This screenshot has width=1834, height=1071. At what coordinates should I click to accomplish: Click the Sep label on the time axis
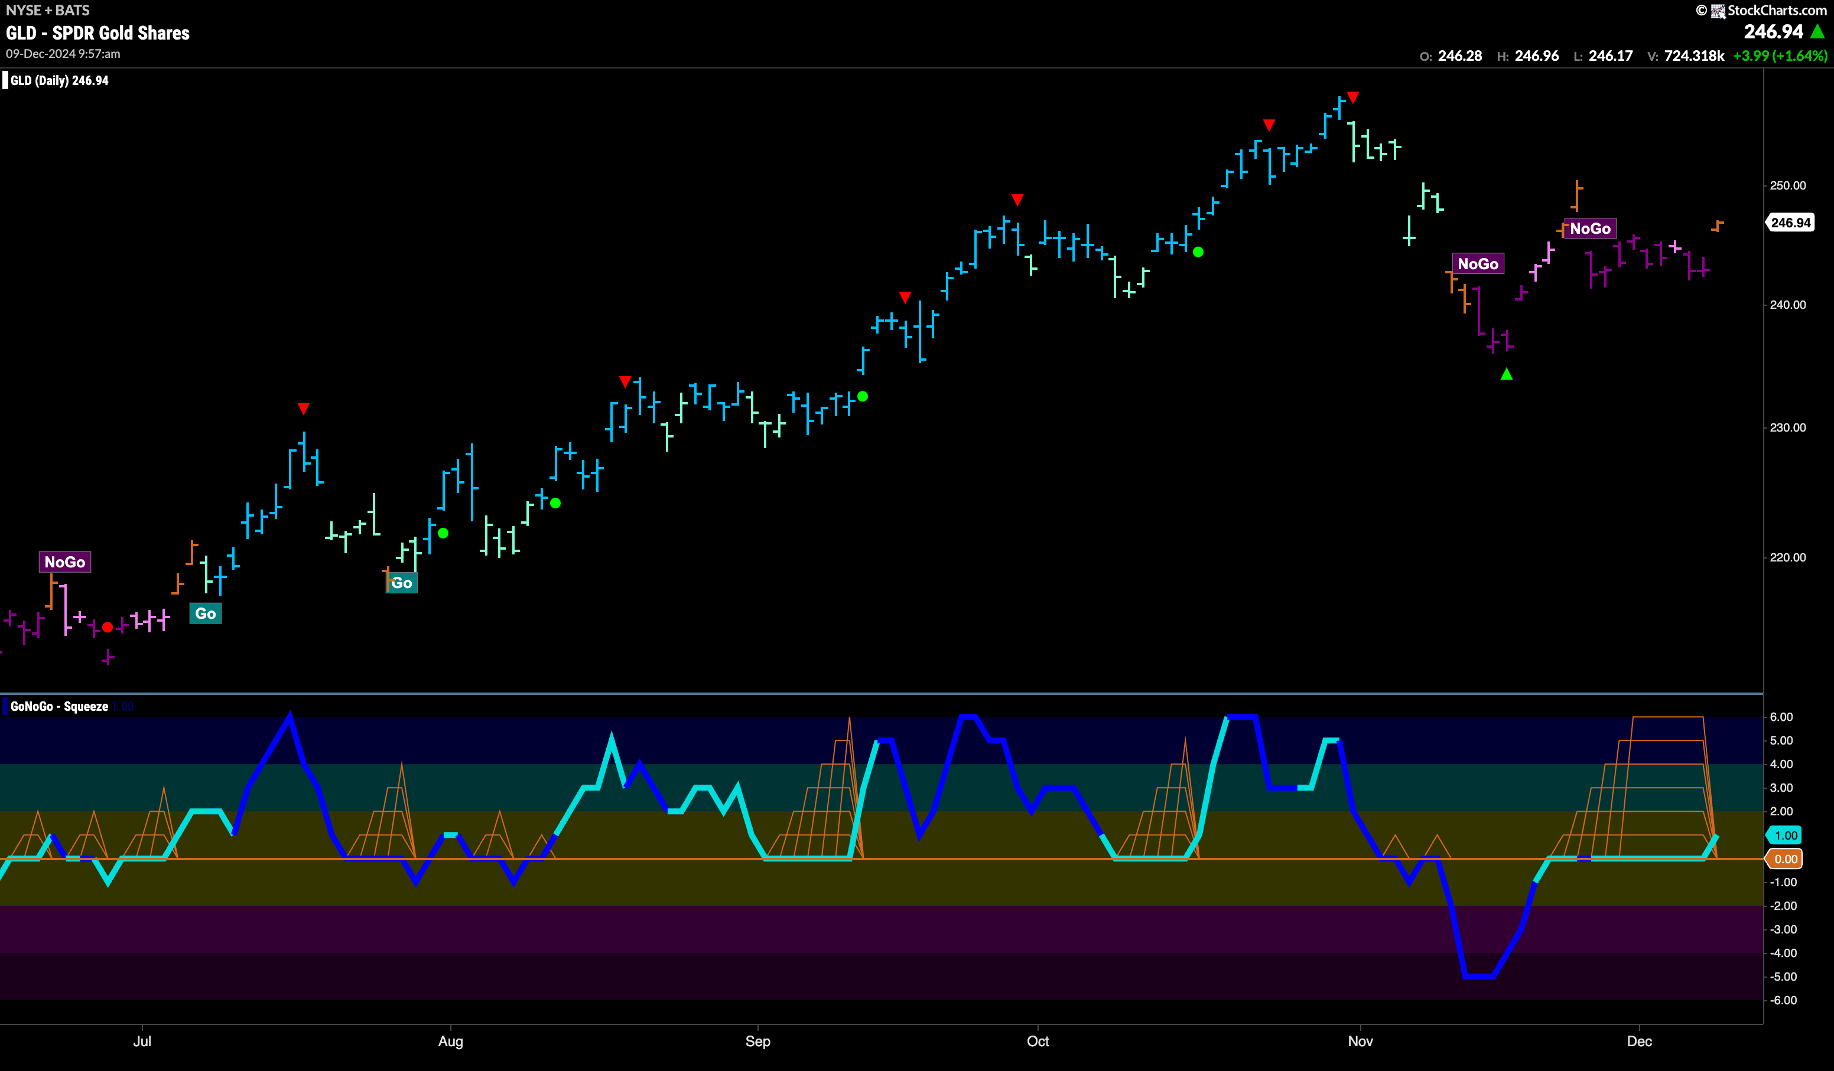point(757,1041)
